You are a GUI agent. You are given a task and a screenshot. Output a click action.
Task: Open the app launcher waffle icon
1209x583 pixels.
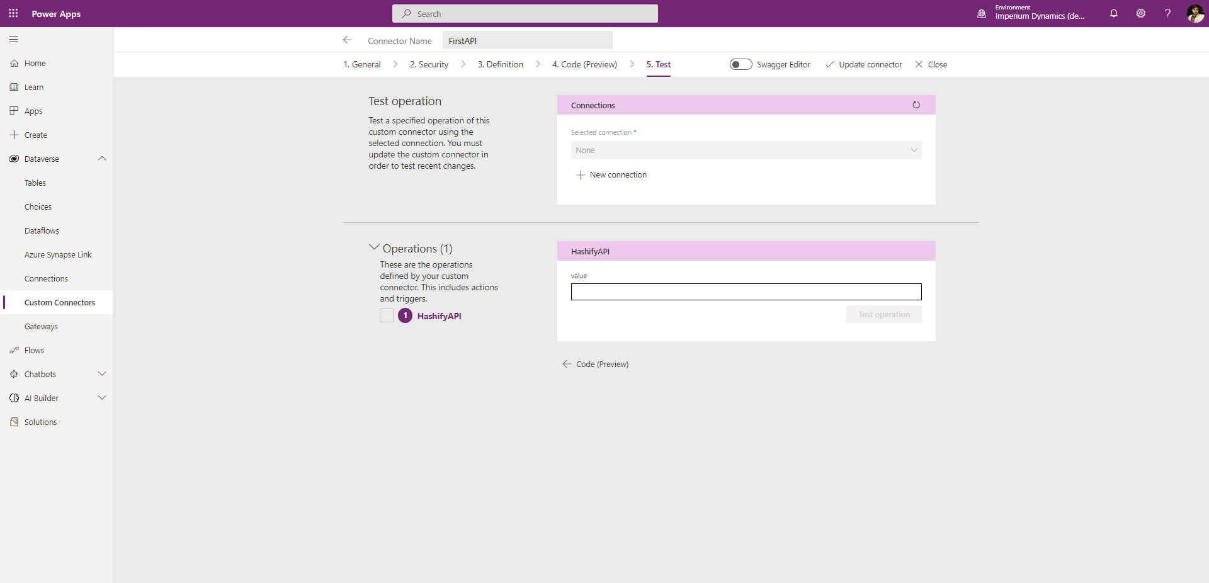(x=13, y=13)
